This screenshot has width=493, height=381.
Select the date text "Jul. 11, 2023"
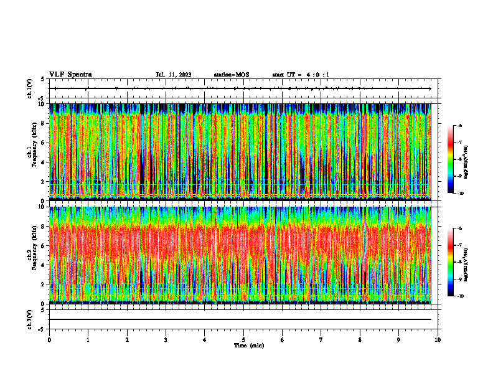coord(174,75)
